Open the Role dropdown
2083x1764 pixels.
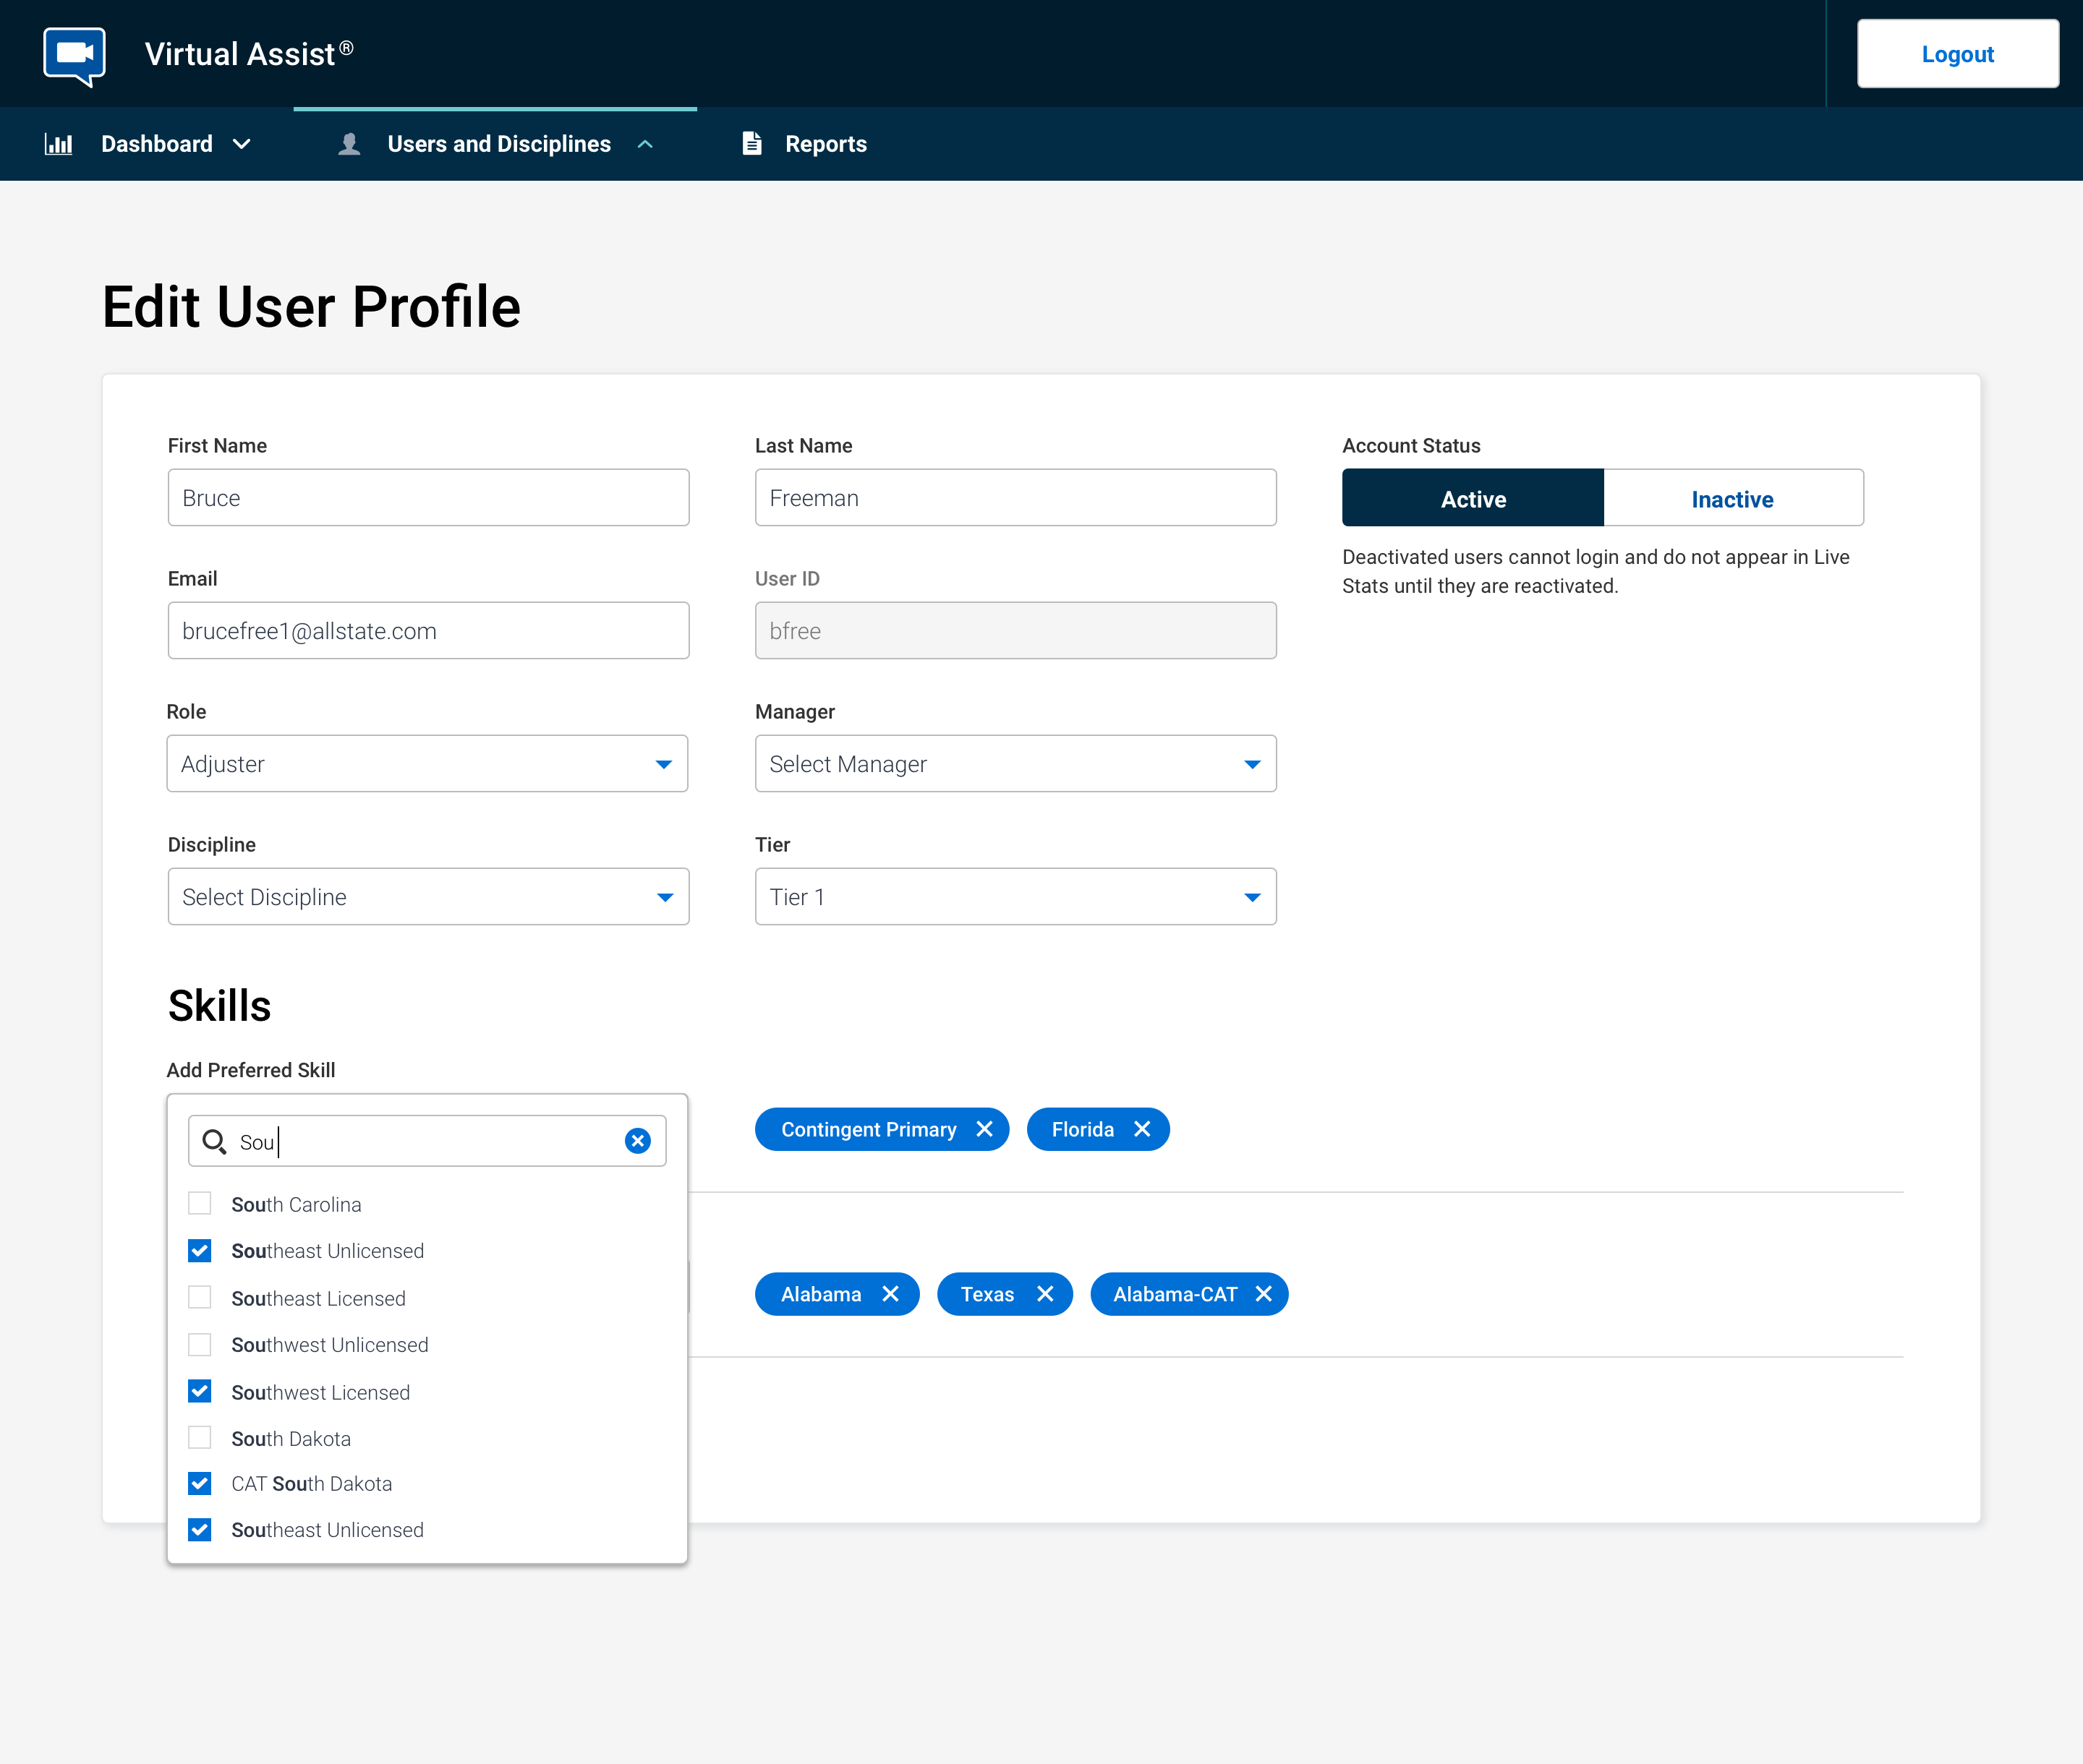tap(427, 764)
